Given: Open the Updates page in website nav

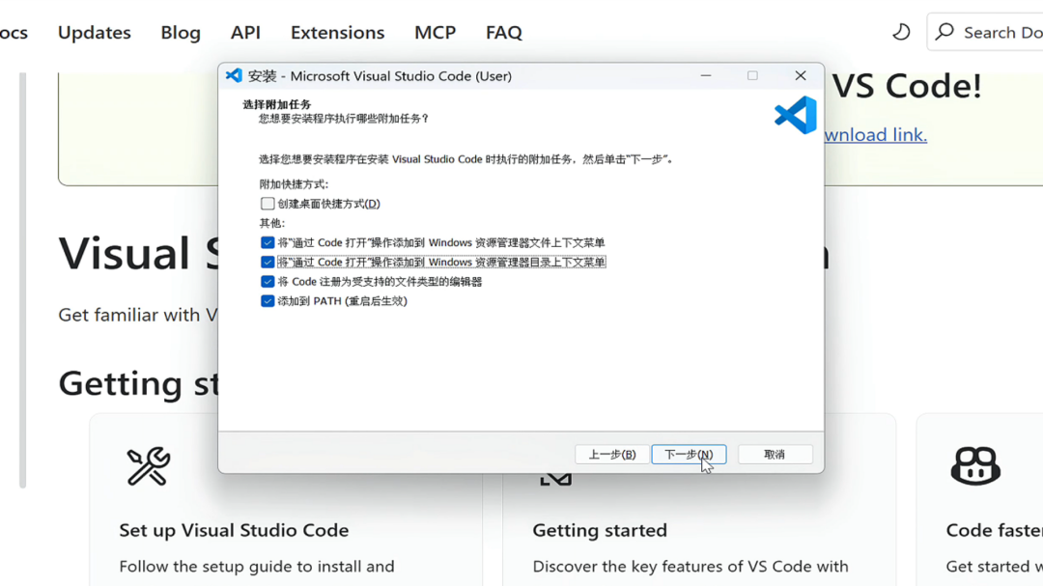Looking at the screenshot, I should (95, 32).
